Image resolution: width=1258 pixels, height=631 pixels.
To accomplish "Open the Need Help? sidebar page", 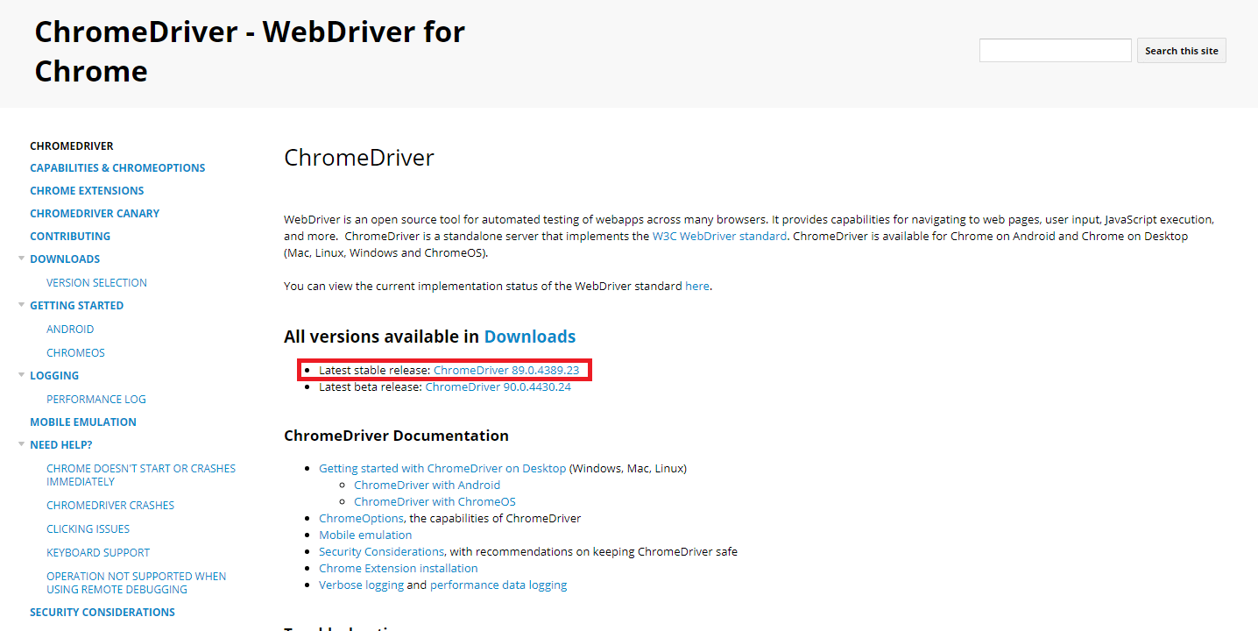I will point(61,445).
